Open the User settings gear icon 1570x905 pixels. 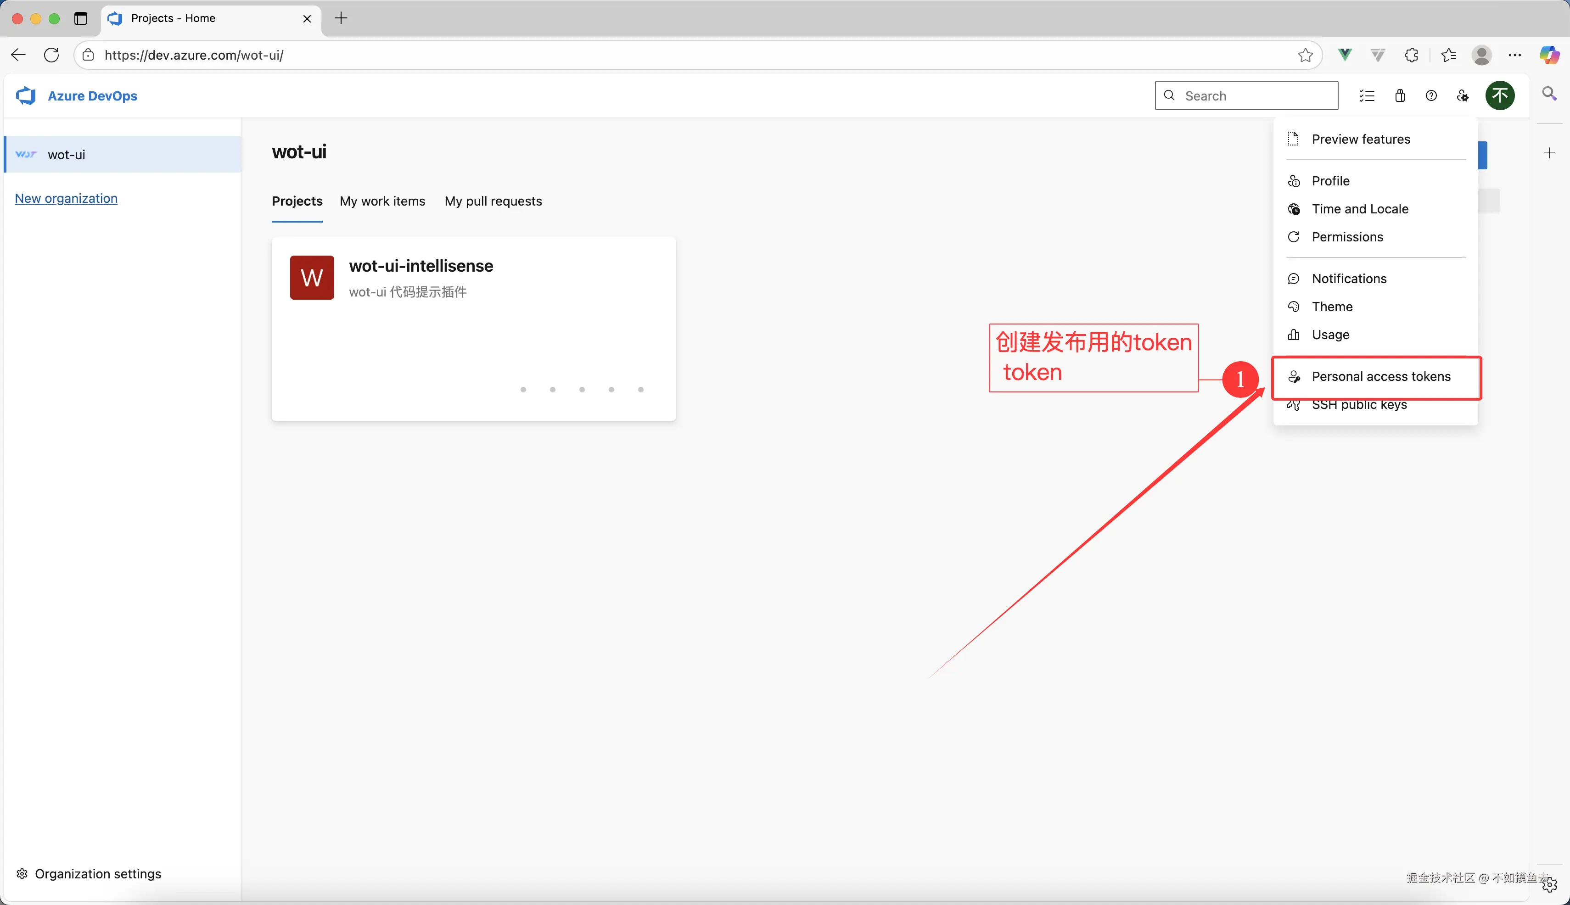1463,96
